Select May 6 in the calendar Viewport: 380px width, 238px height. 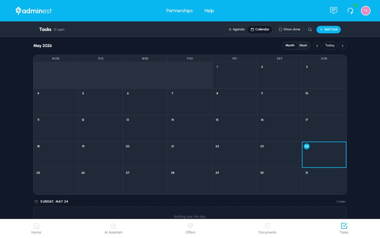pos(145,102)
